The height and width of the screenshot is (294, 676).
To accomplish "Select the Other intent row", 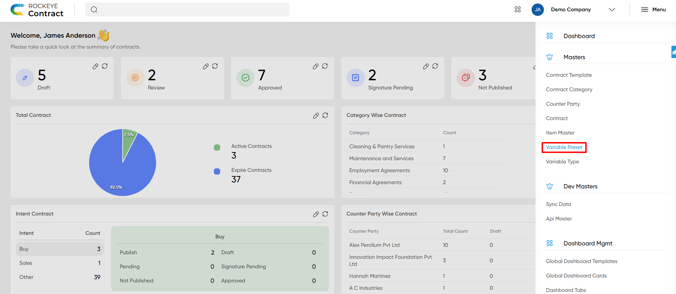I will tap(60, 277).
